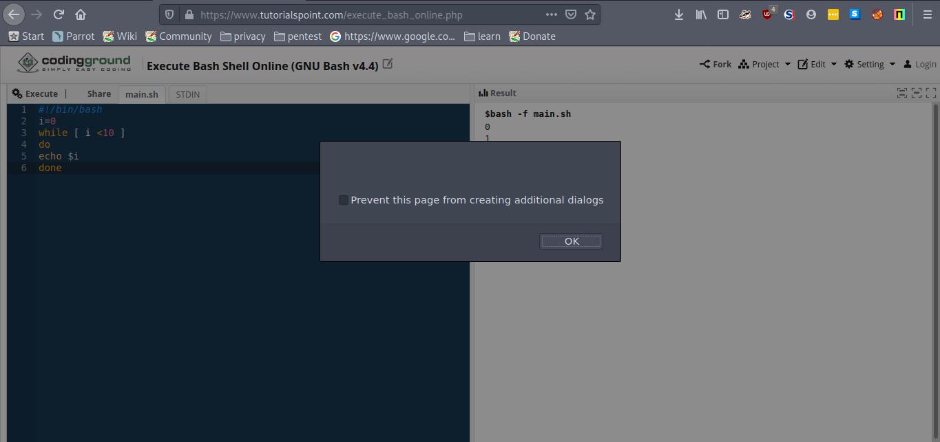Open tracking protection shield in address bar
This screenshot has width=940, height=442.
click(169, 14)
